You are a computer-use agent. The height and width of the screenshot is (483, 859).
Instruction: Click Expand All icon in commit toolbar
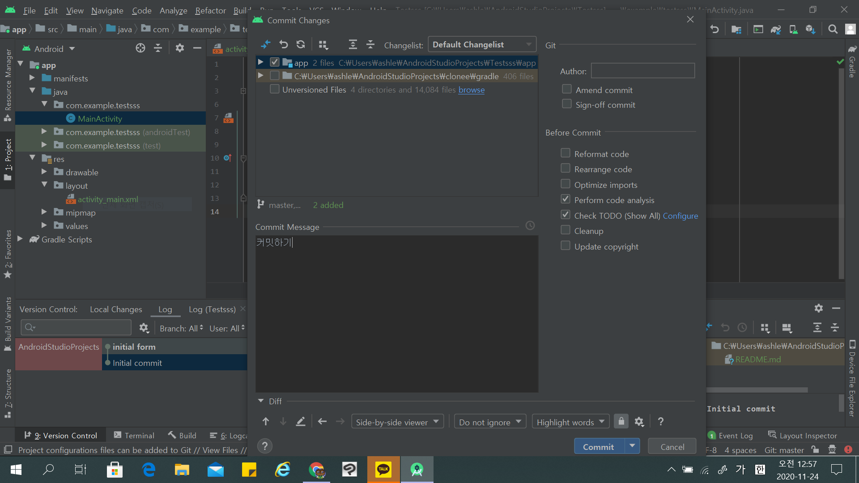click(353, 44)
